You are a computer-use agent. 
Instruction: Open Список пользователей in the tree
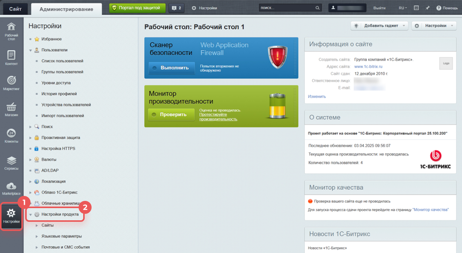click(62, 61)
